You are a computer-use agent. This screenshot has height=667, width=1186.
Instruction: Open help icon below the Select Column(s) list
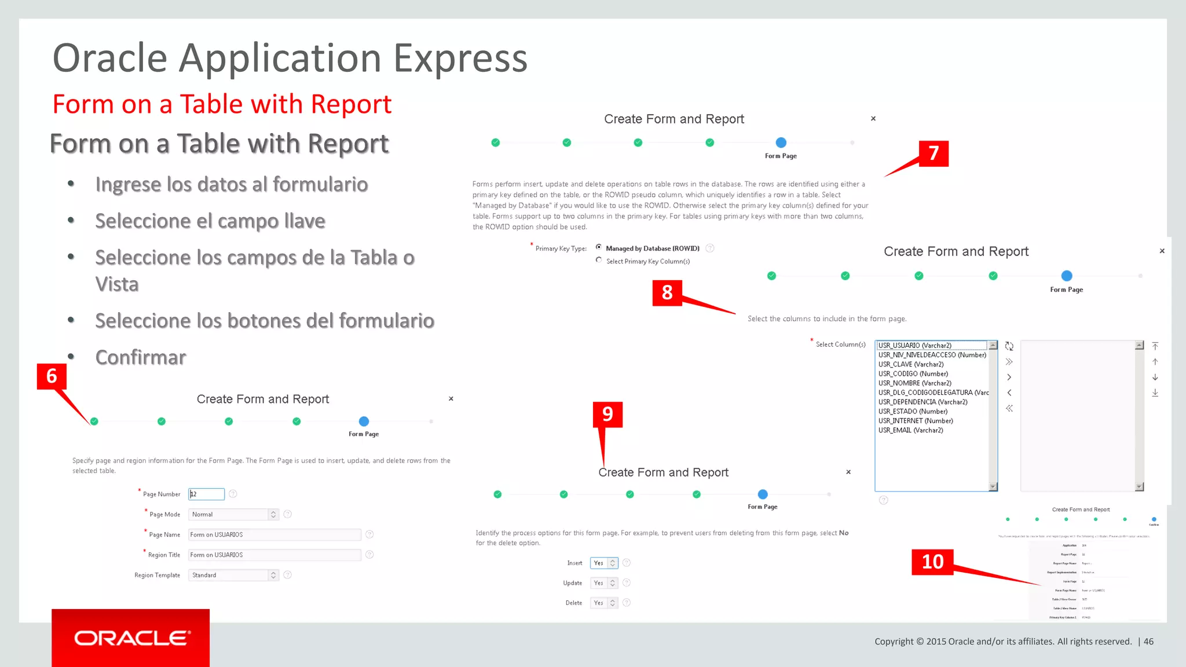[x=884, y=500]
